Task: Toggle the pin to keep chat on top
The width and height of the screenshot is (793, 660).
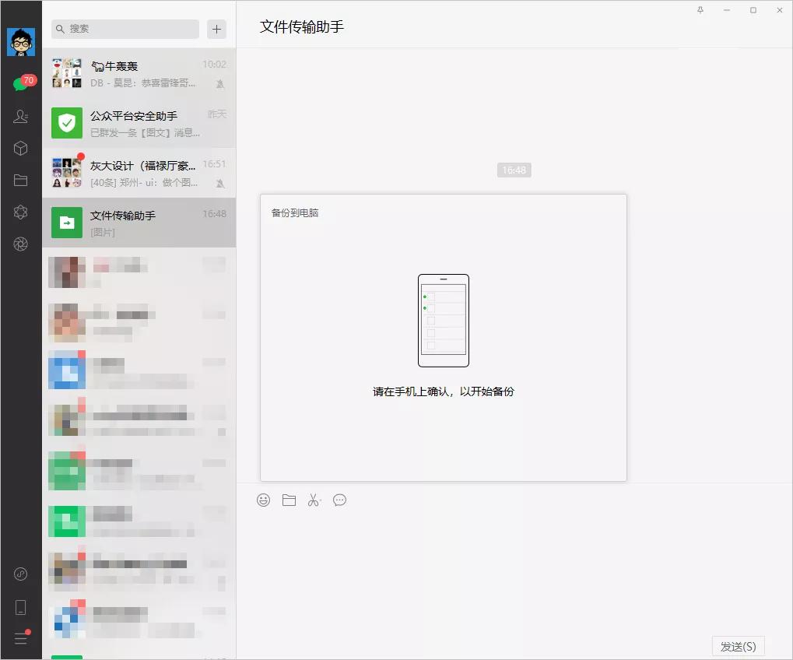Action: click(x=700, y=10)
